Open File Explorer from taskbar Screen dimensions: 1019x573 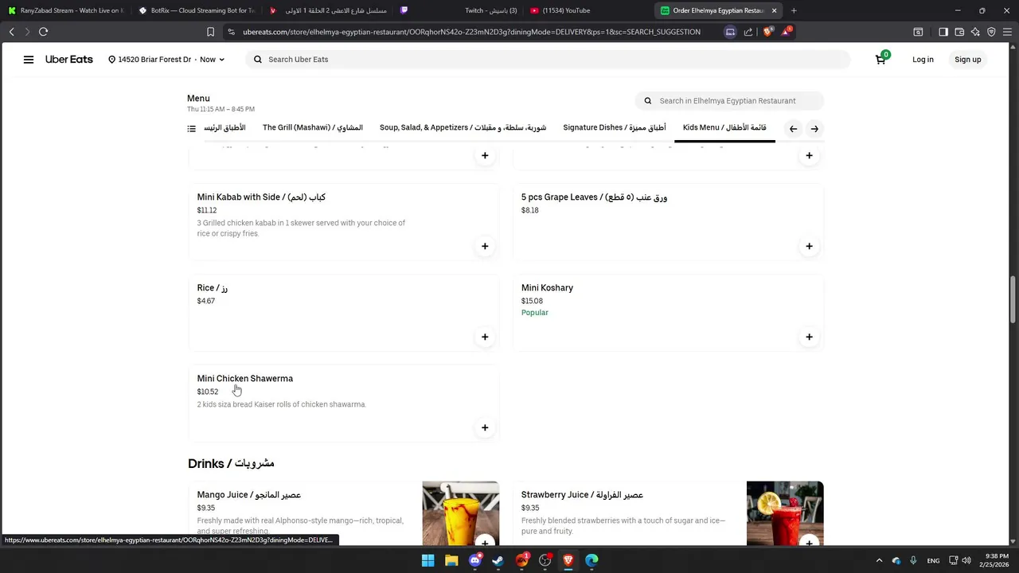(x=451, y=560)
